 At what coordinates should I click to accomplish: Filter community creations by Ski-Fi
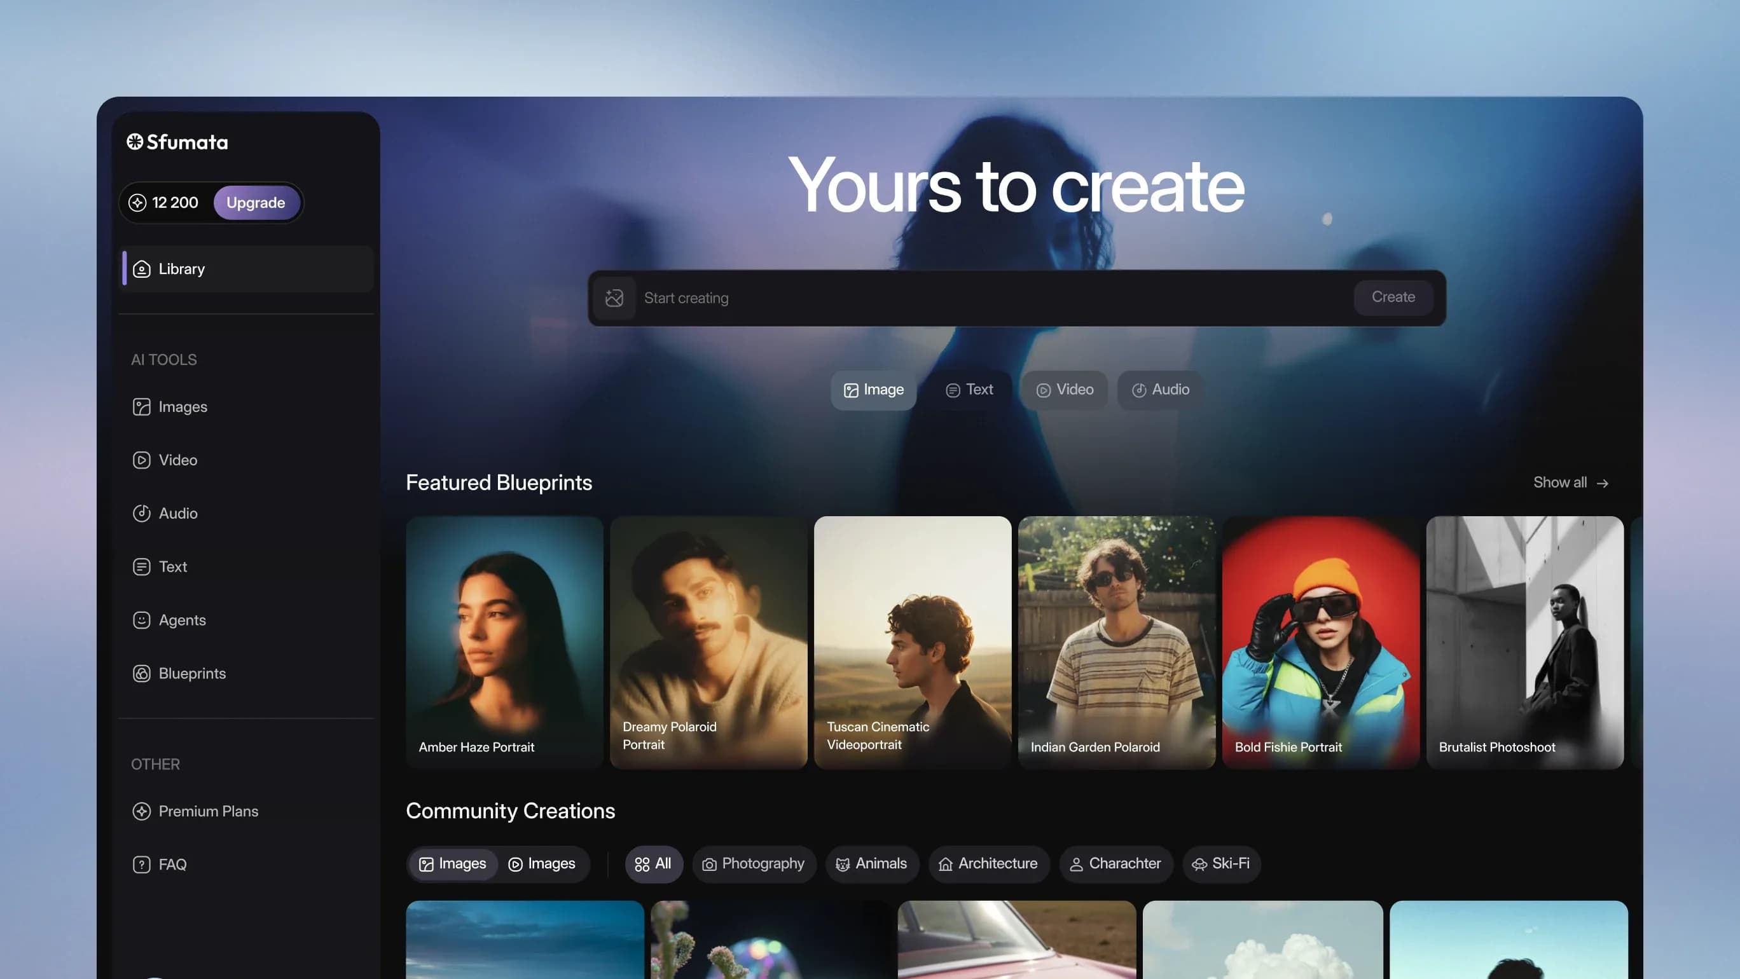(x=1221, y=863)
